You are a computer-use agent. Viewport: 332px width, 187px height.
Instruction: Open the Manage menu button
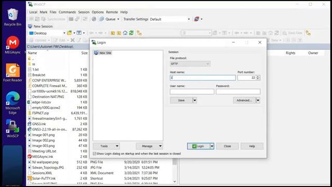tap(149, 146)
